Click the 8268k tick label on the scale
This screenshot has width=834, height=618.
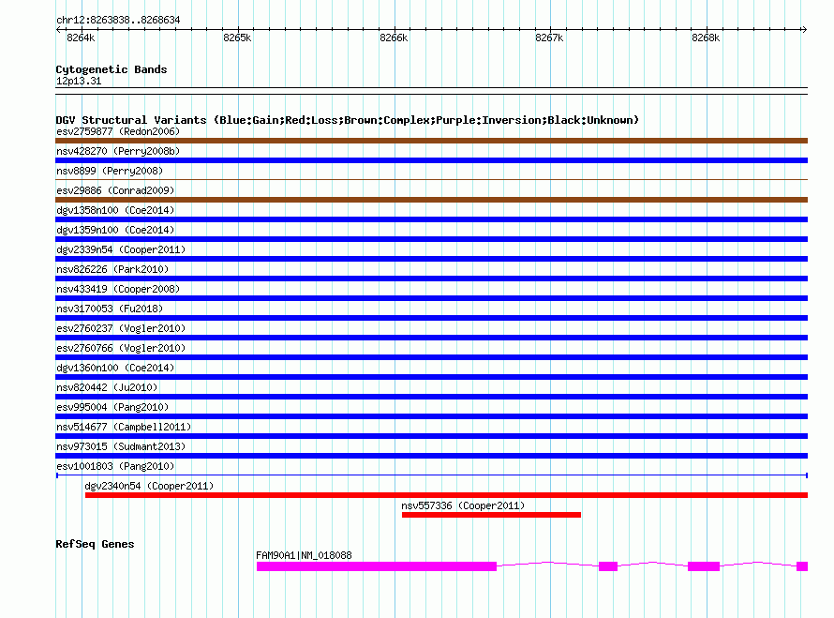coord(705,38)
